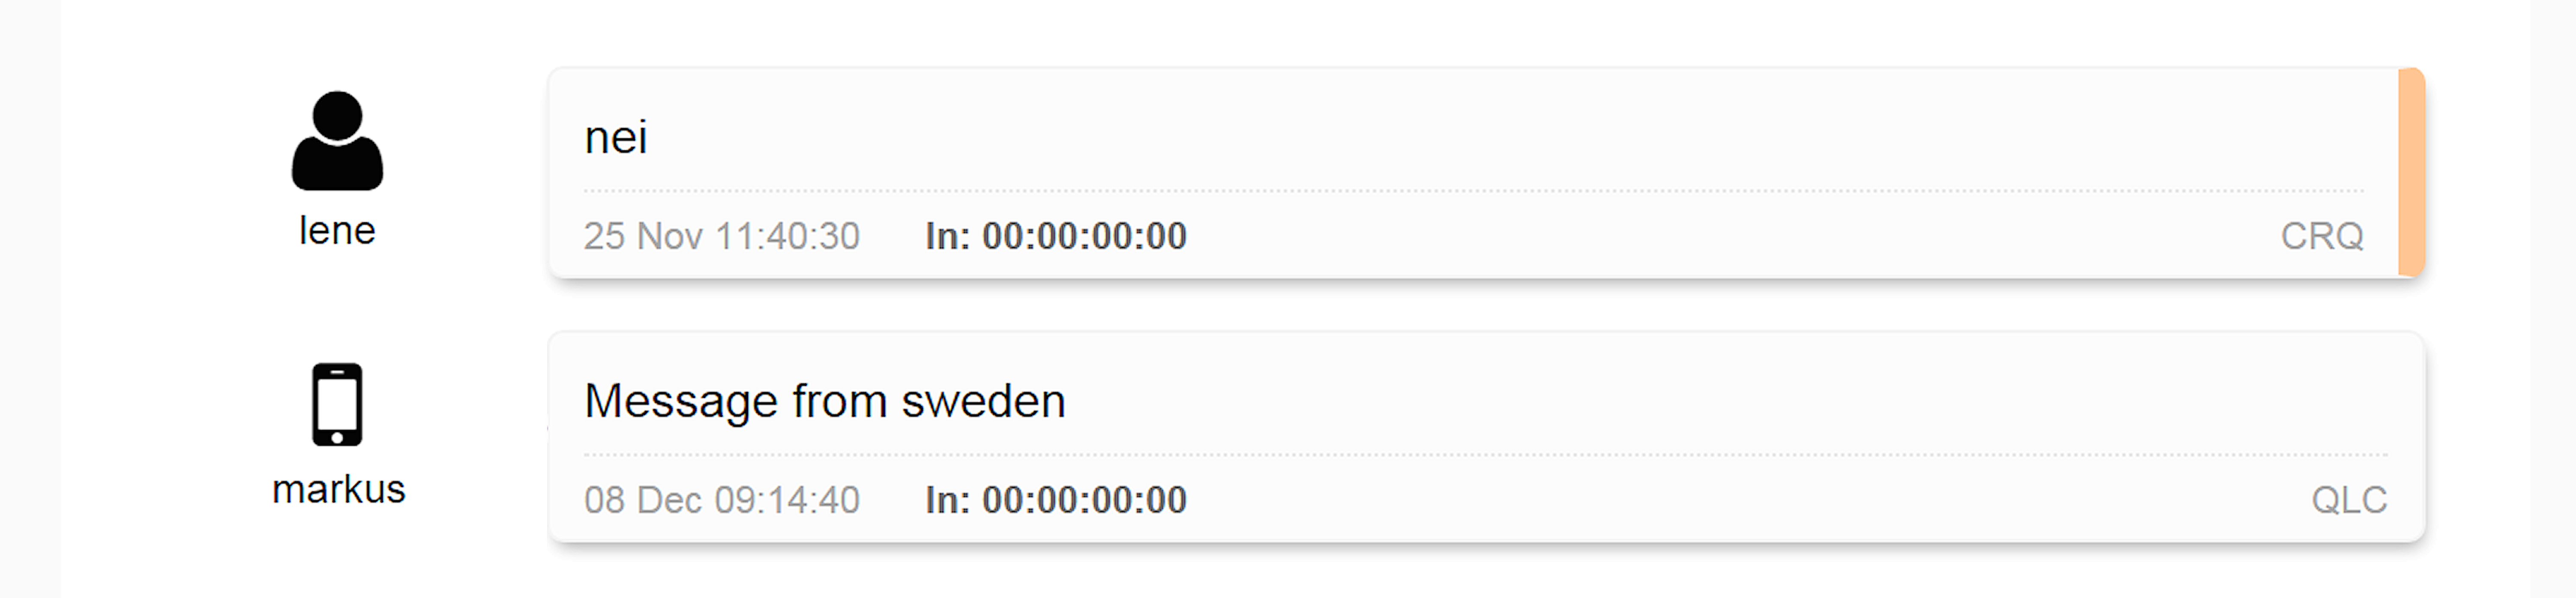Select the 08 Dec 09:14:40 timestamp

tap(721, 500)
